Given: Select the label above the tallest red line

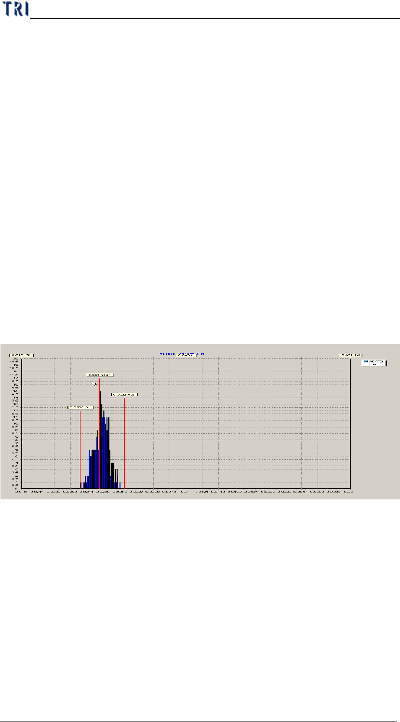Looking at the screenshot, I should [x=100, y=374].
